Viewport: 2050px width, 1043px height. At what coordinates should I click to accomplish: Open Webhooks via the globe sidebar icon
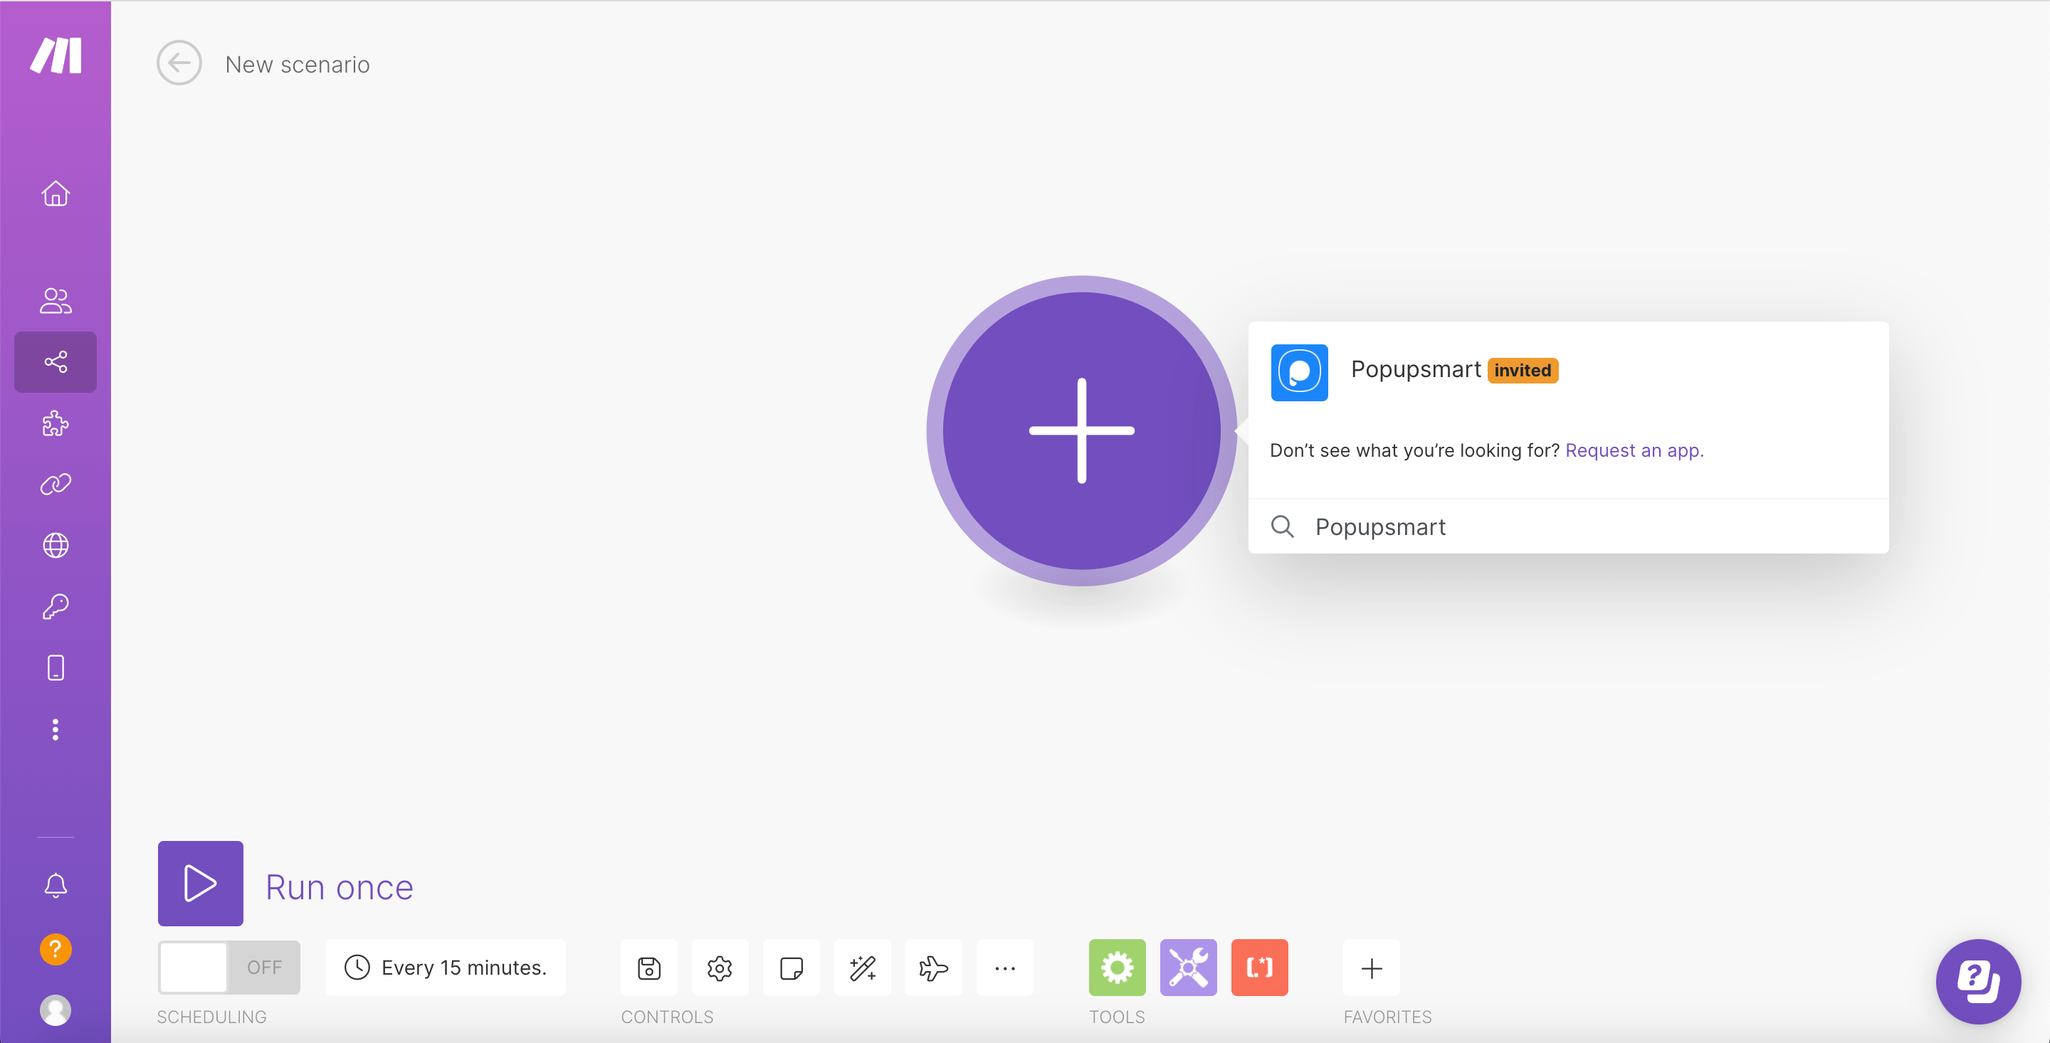pyautogui.click(x=55, y=545)
